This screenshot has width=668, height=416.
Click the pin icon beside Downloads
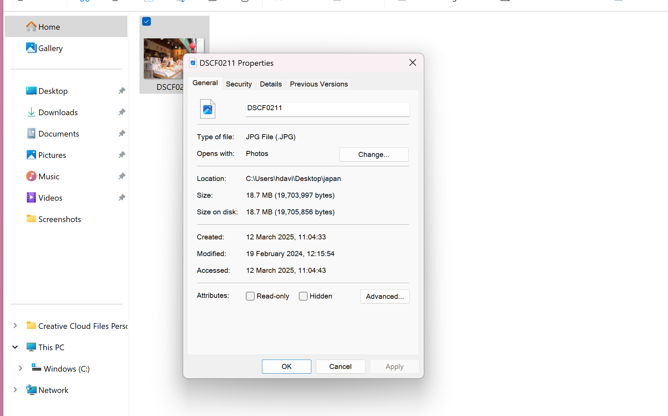(122, 112)
